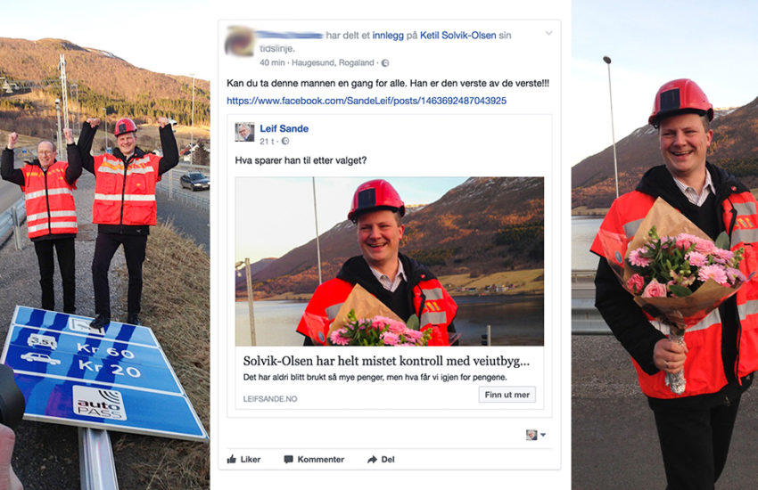Viewport: 758px width, 490px height.
Task: Open the identity selector avatar dropdown
Action: (536, 435)
